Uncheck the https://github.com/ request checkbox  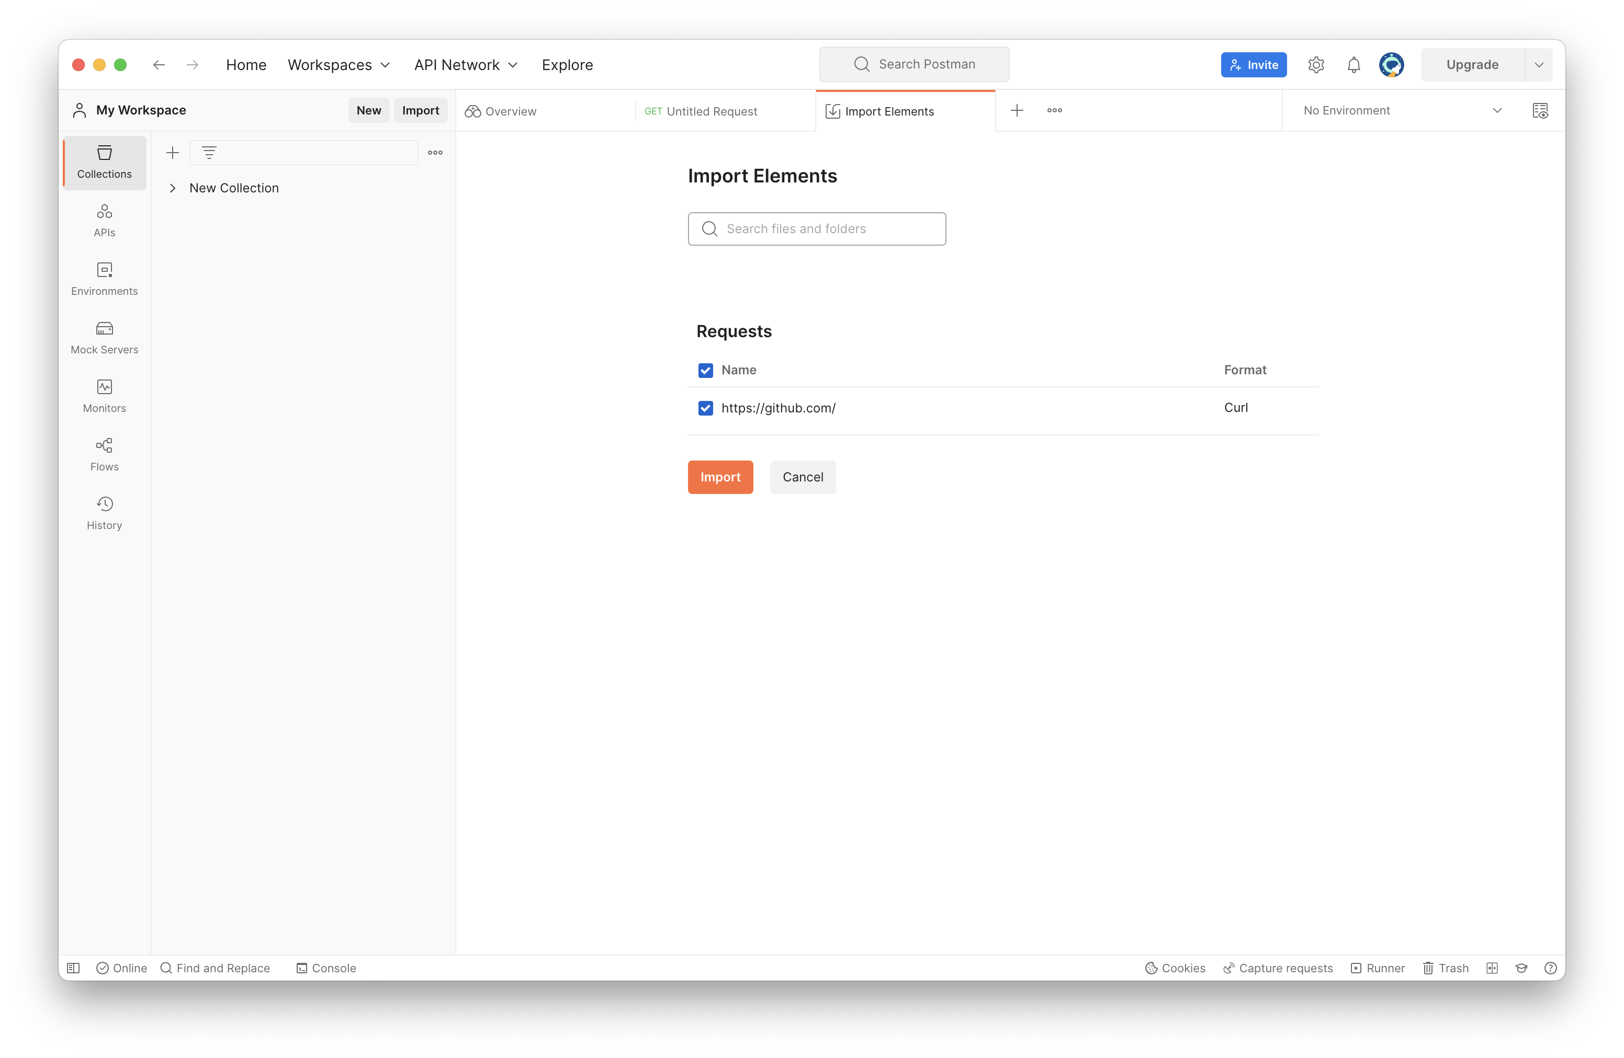pos(706,408)
